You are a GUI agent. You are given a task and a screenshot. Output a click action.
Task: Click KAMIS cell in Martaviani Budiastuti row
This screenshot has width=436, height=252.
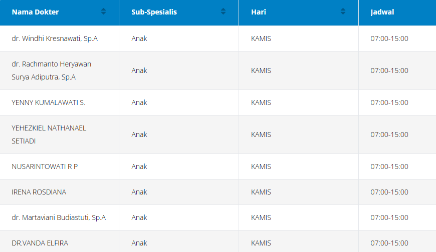tap(261, 217)
